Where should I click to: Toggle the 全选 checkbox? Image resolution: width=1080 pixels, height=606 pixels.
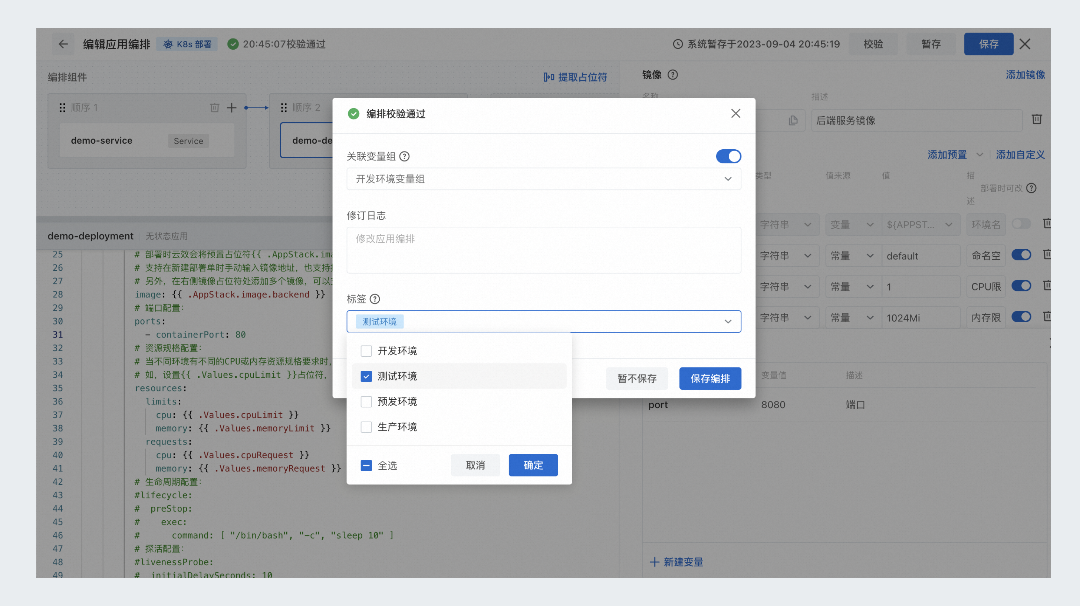(x=366, y=465)
